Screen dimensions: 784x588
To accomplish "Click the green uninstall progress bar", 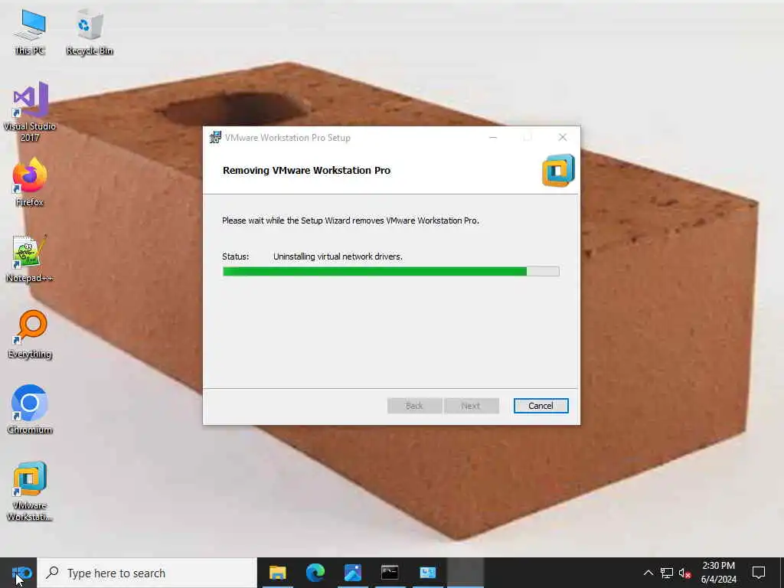I will tap(390, 272).
